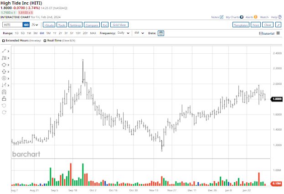Select the measurement tool icon
284x194 pixels.
(4, 85)
